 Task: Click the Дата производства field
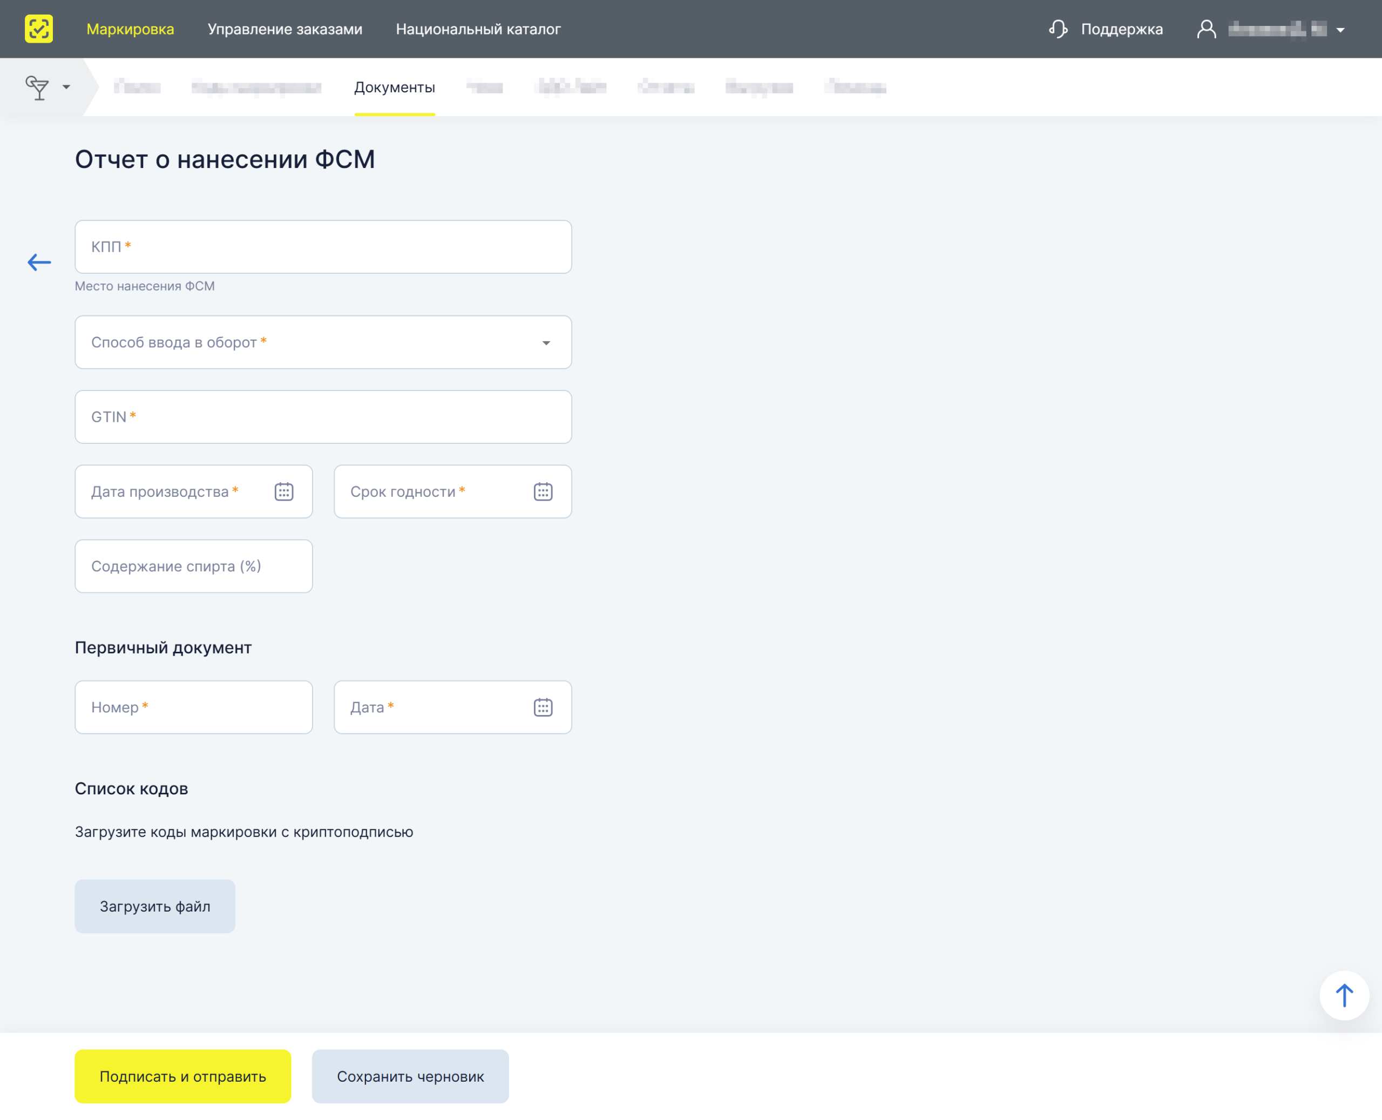coord(193,491)
